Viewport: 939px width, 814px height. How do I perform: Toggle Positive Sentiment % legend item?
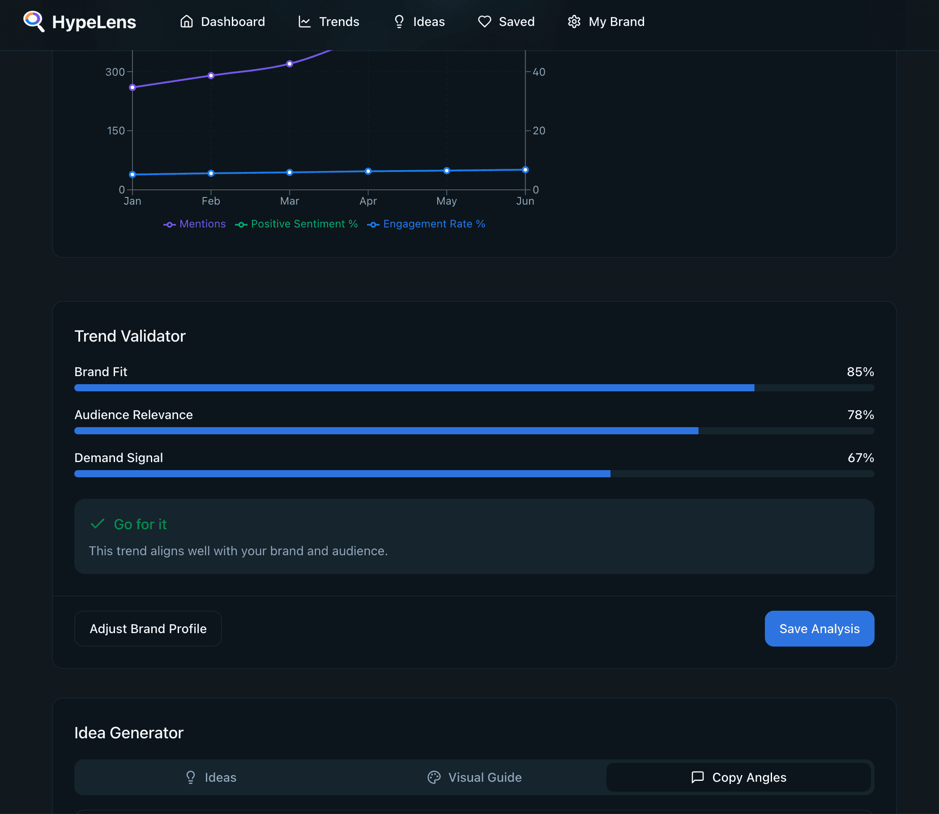pos(296,224)
